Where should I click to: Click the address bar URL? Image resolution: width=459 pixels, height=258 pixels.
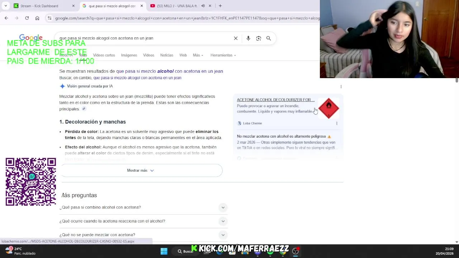(186, 18)
